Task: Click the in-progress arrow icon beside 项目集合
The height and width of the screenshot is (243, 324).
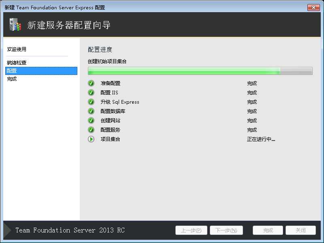Action: coord(91,139)
